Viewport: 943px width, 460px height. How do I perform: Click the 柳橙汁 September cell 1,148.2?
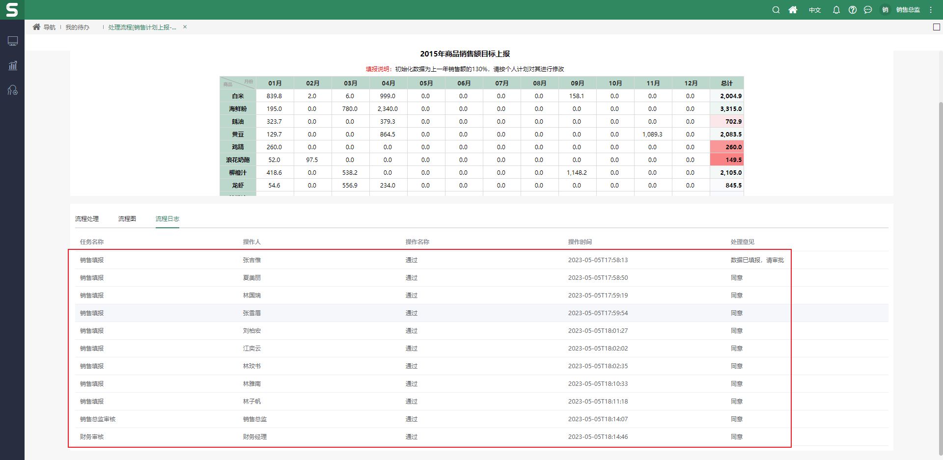tap(577, 173)
